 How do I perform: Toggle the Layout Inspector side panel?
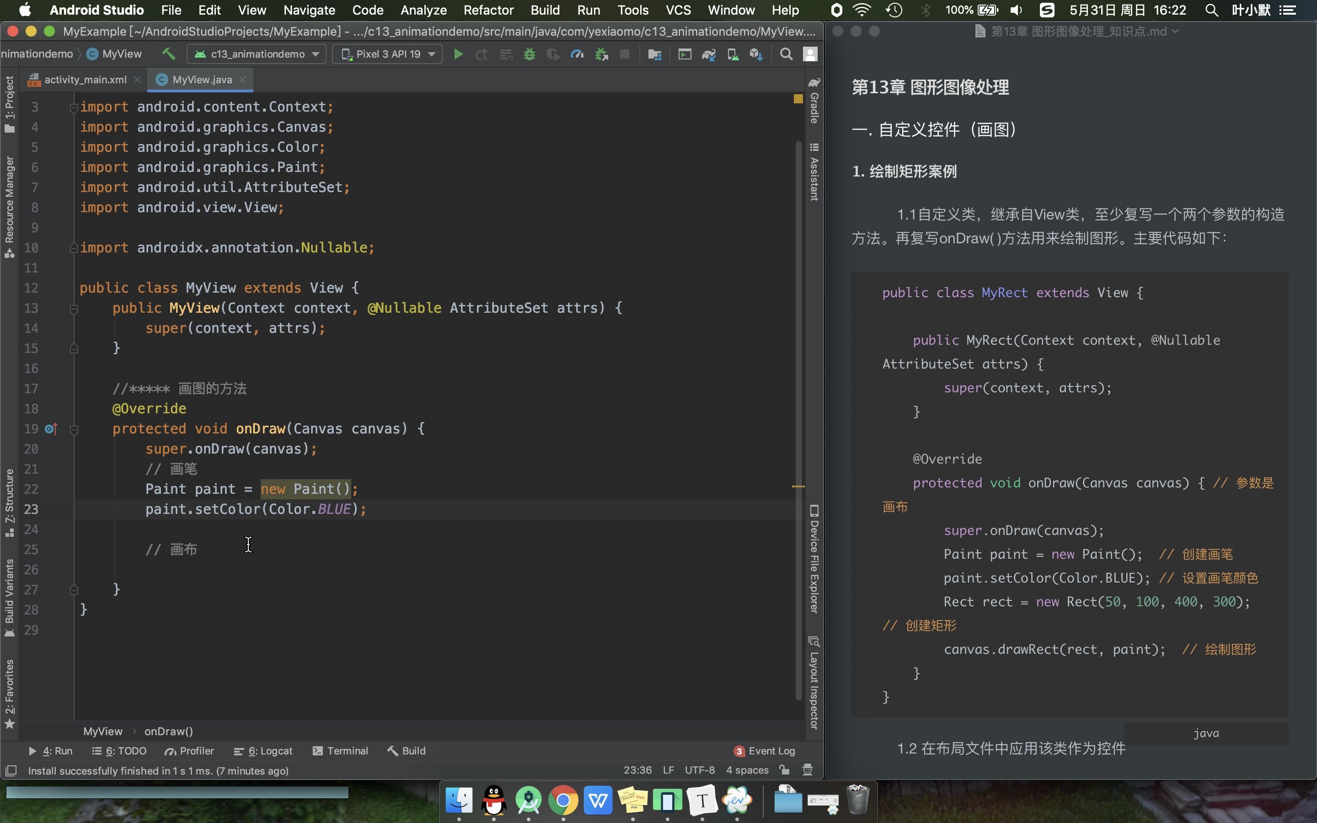pyautogui.click(x=814, y=683)
